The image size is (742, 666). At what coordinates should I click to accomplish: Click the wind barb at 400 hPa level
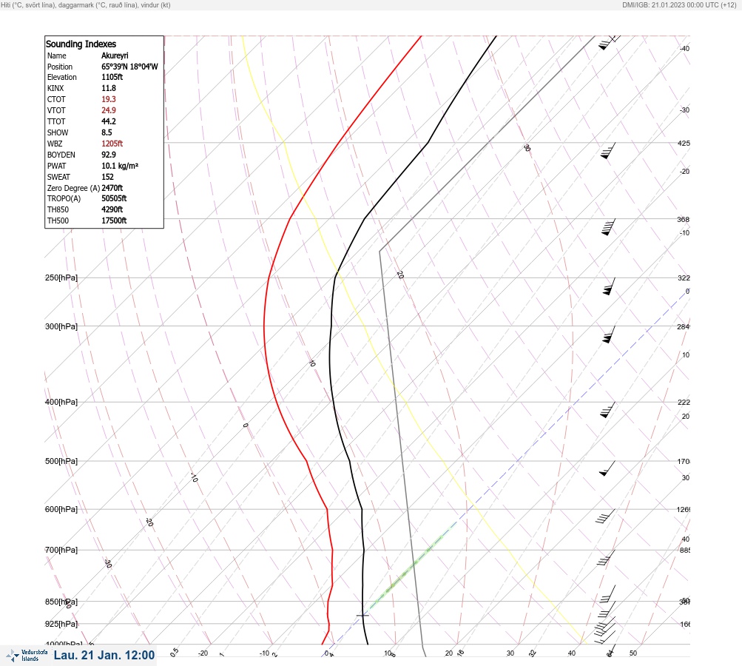pos(607,410)
